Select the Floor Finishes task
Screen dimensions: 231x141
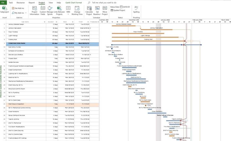pyautogui.click(x=13, y=32)
